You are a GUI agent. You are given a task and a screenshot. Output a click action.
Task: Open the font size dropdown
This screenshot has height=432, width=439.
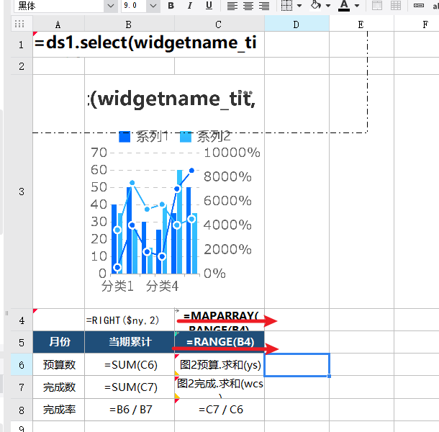tap(153, 6)
